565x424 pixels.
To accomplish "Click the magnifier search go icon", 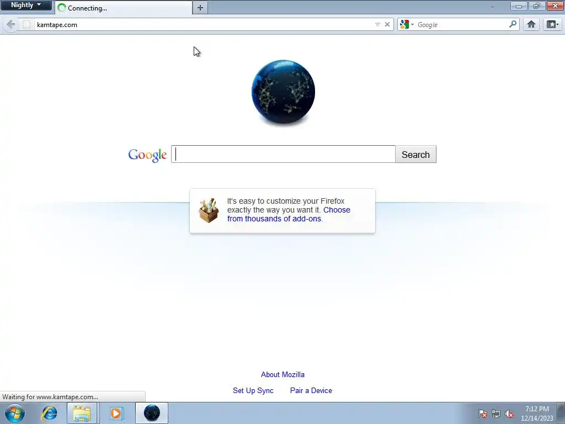I will coord(513,24).
